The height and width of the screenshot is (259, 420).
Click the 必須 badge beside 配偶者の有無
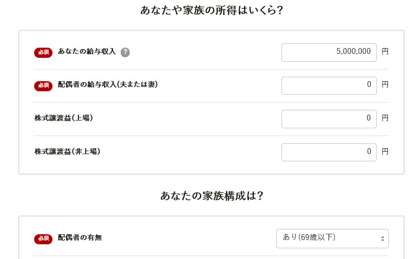pyautogui.click(x=43, y=239)
